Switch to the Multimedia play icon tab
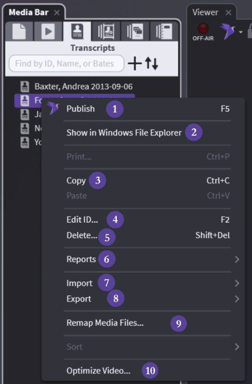252x384 pixels. [x=48, y=31]
